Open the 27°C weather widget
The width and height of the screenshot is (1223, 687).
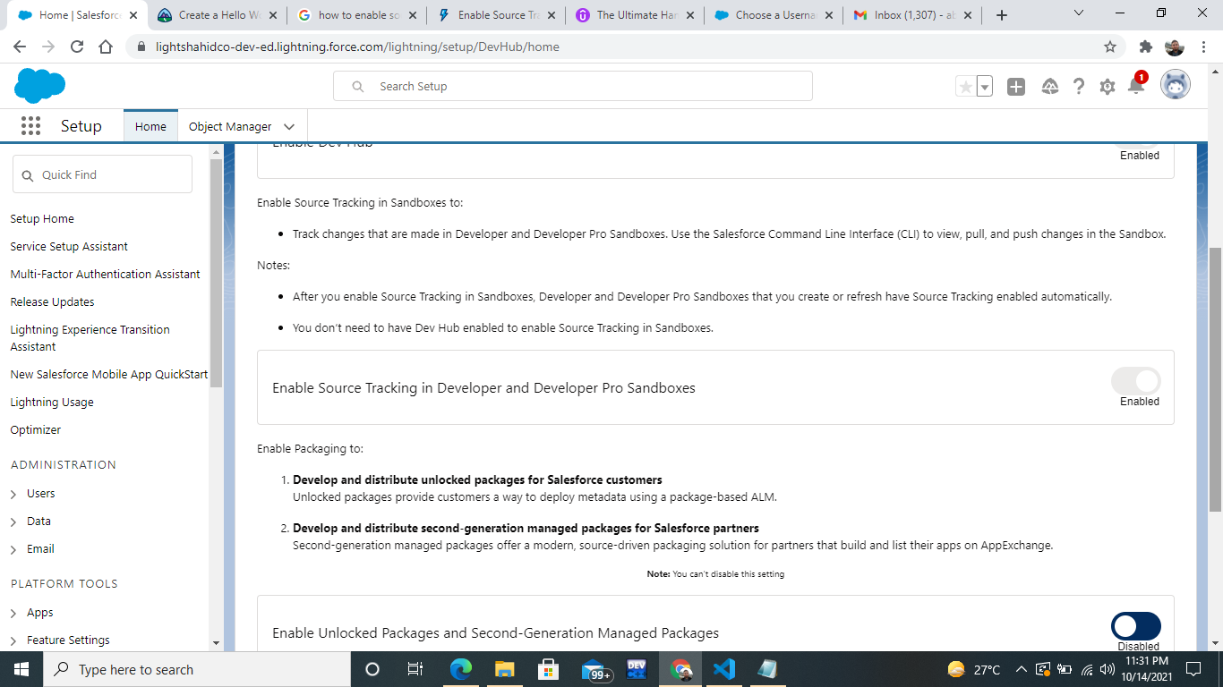pyautogui.click(x=974, y=669)
